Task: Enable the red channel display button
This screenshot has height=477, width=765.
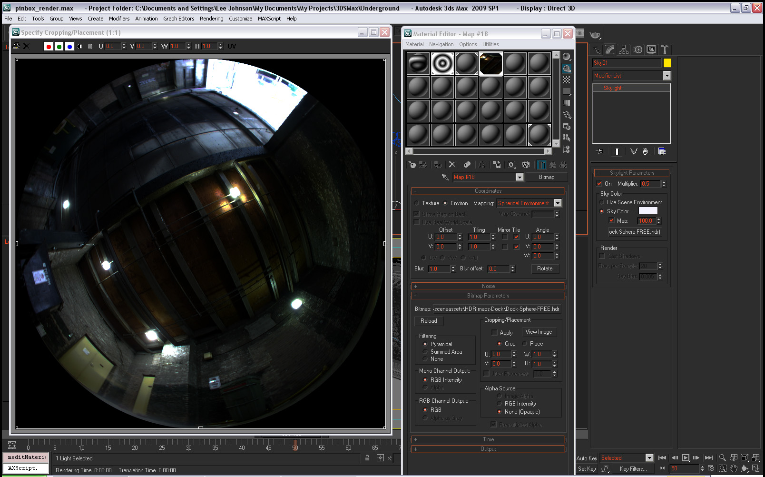Action: click(48, 46)
